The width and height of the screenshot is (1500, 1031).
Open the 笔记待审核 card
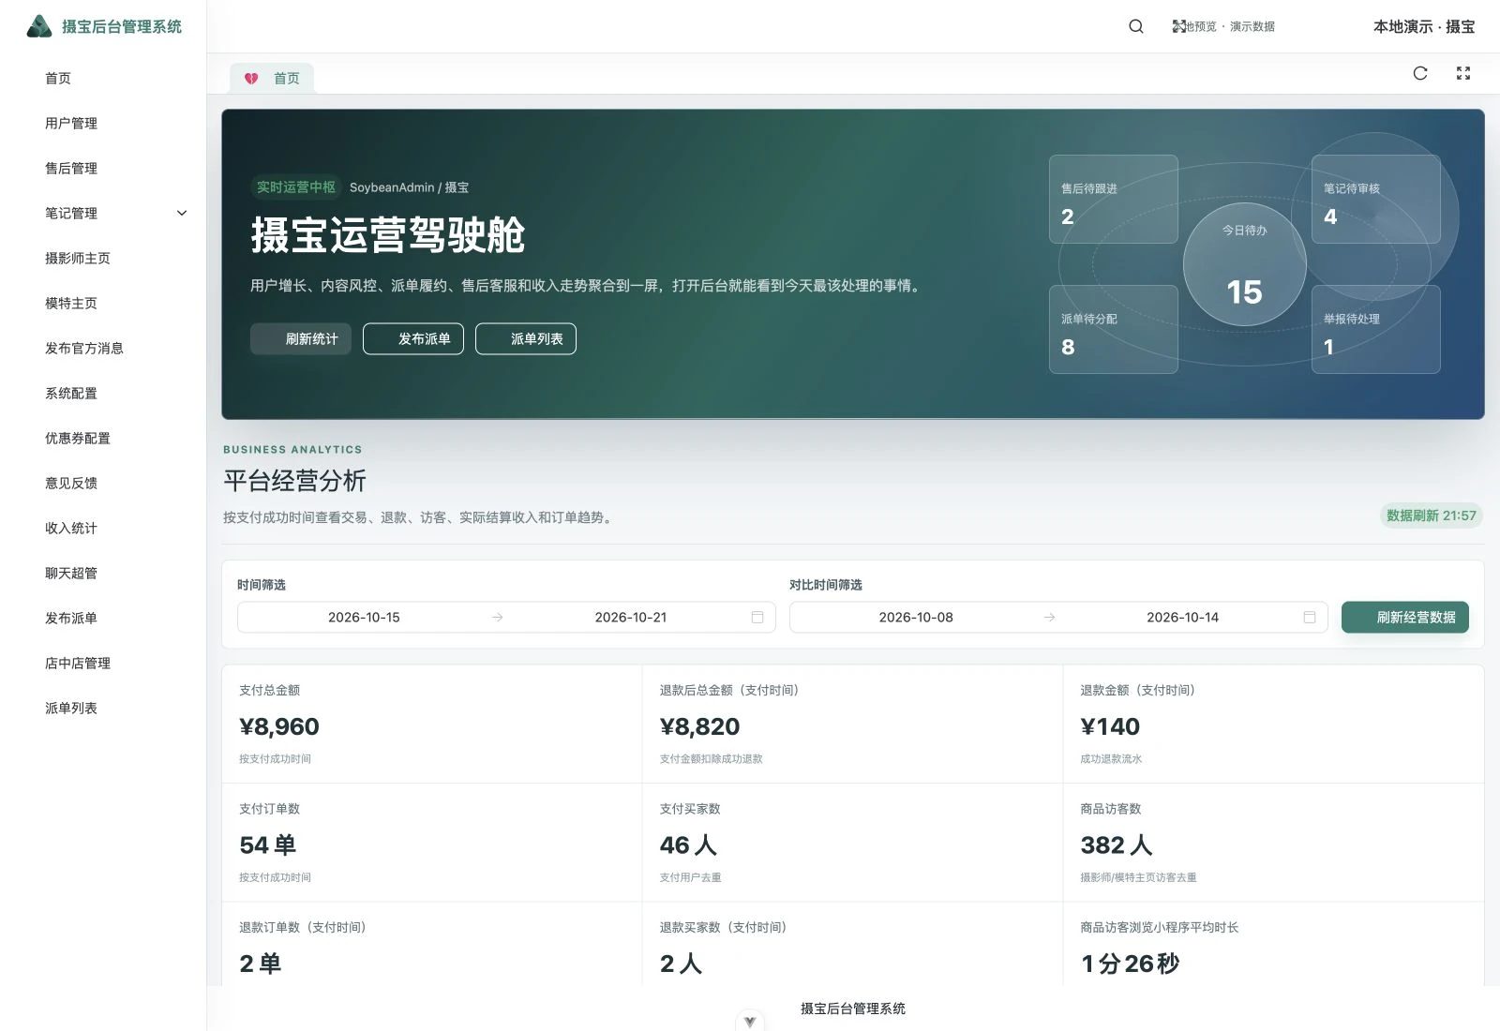[x=1376, y=200]
